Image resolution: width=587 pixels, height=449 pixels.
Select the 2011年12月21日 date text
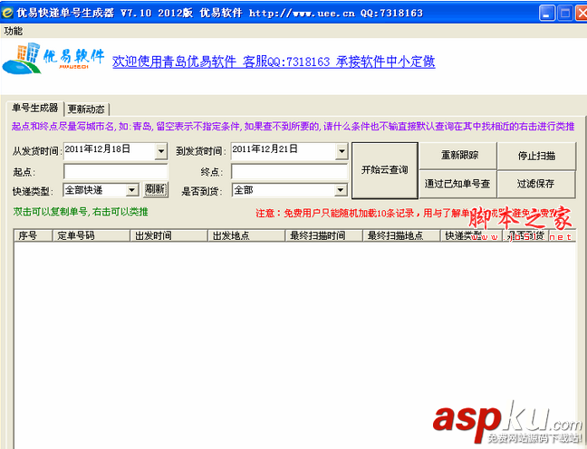[x=265, y=149]
